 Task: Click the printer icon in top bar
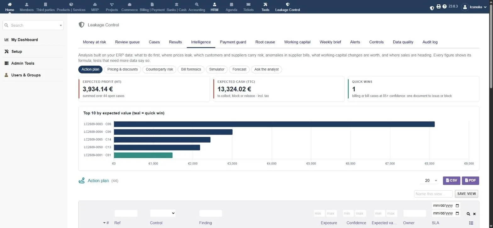[x=439, y=6]
